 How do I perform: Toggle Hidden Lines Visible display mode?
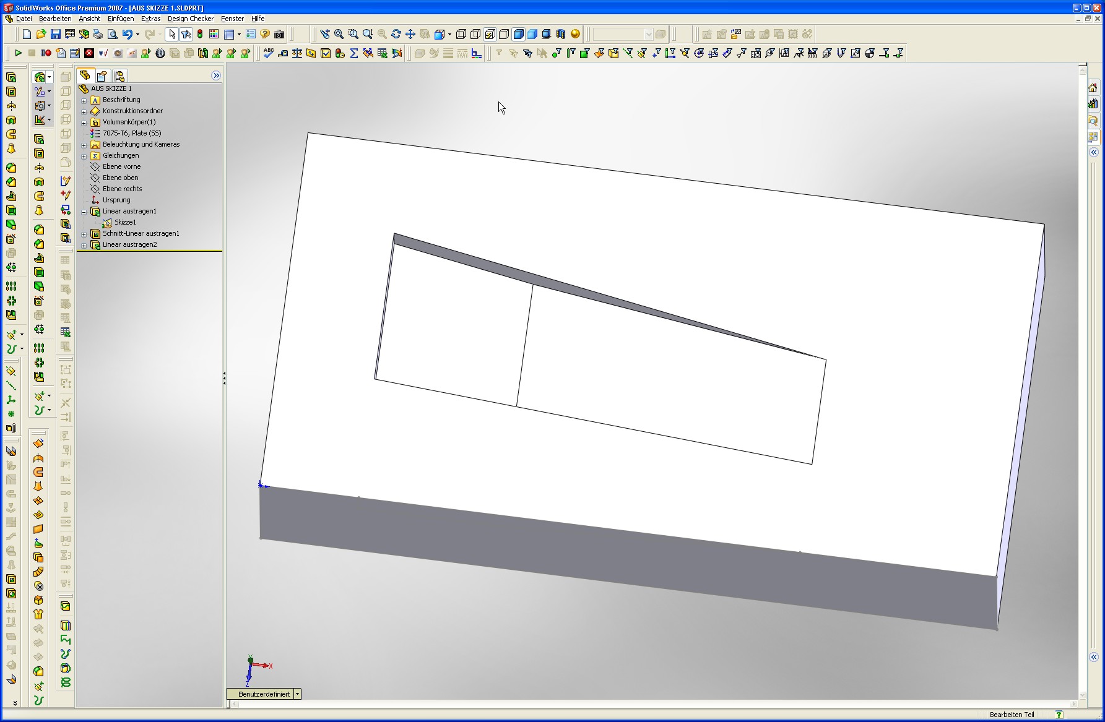coord(475,34)
